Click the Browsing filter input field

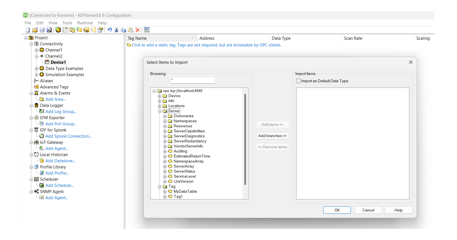[x=193, y=80]
